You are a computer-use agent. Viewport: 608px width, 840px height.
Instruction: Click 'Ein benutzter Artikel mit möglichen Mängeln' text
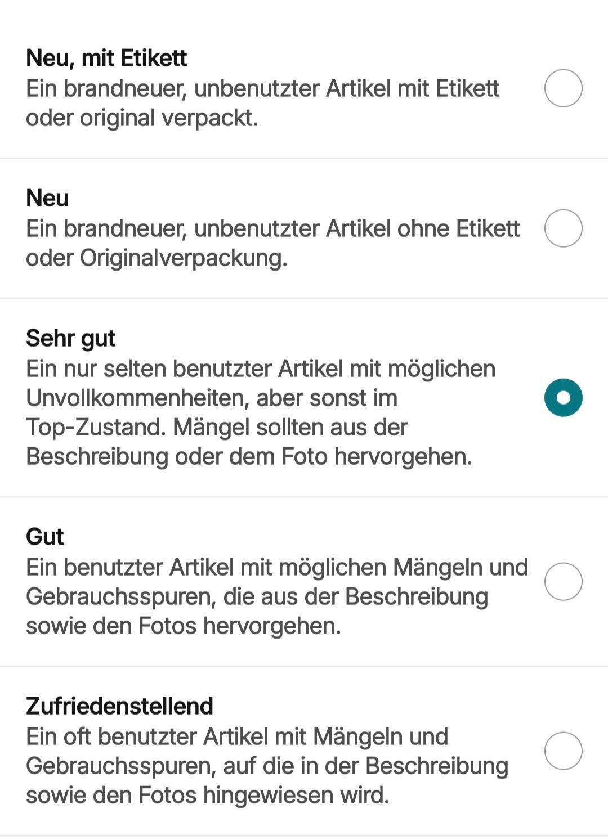tap(276, 567)
